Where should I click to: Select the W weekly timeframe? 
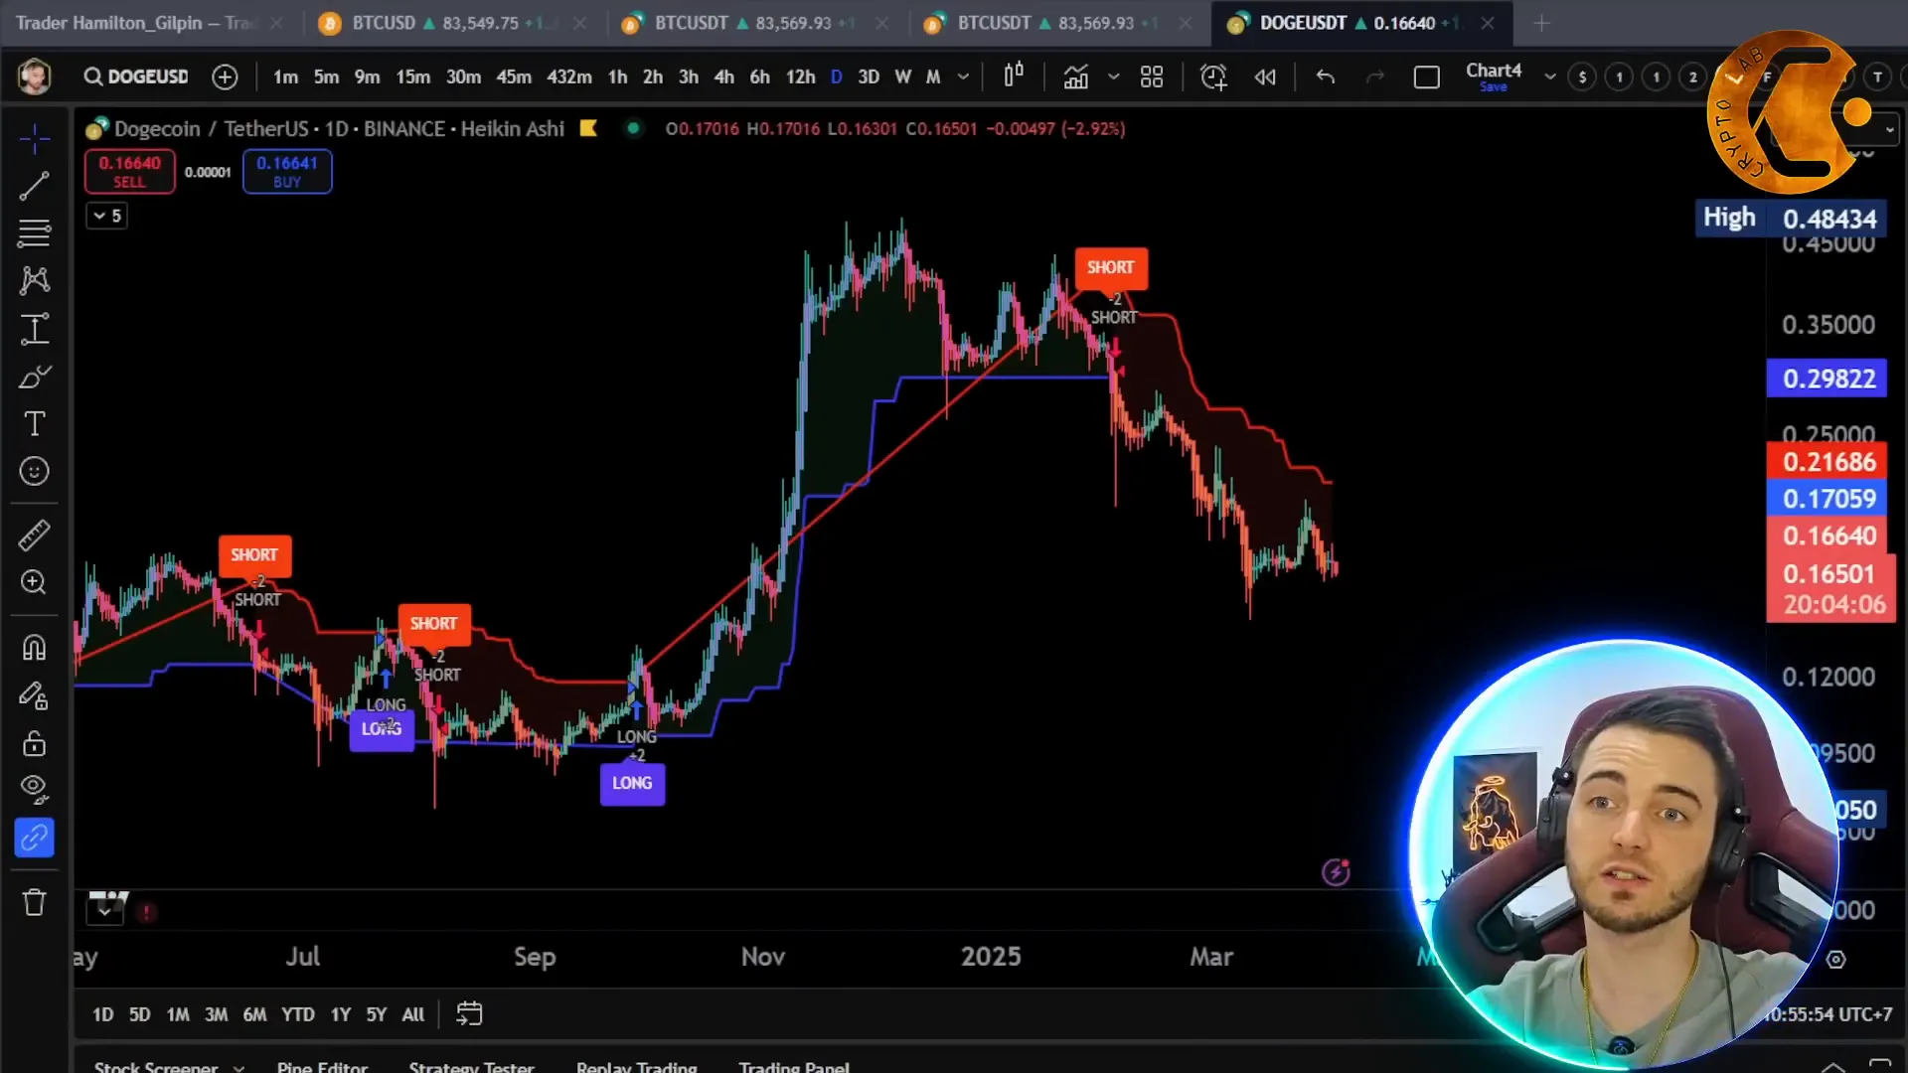902,77
